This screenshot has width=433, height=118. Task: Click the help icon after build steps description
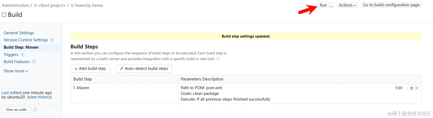[x=218, y=59]
